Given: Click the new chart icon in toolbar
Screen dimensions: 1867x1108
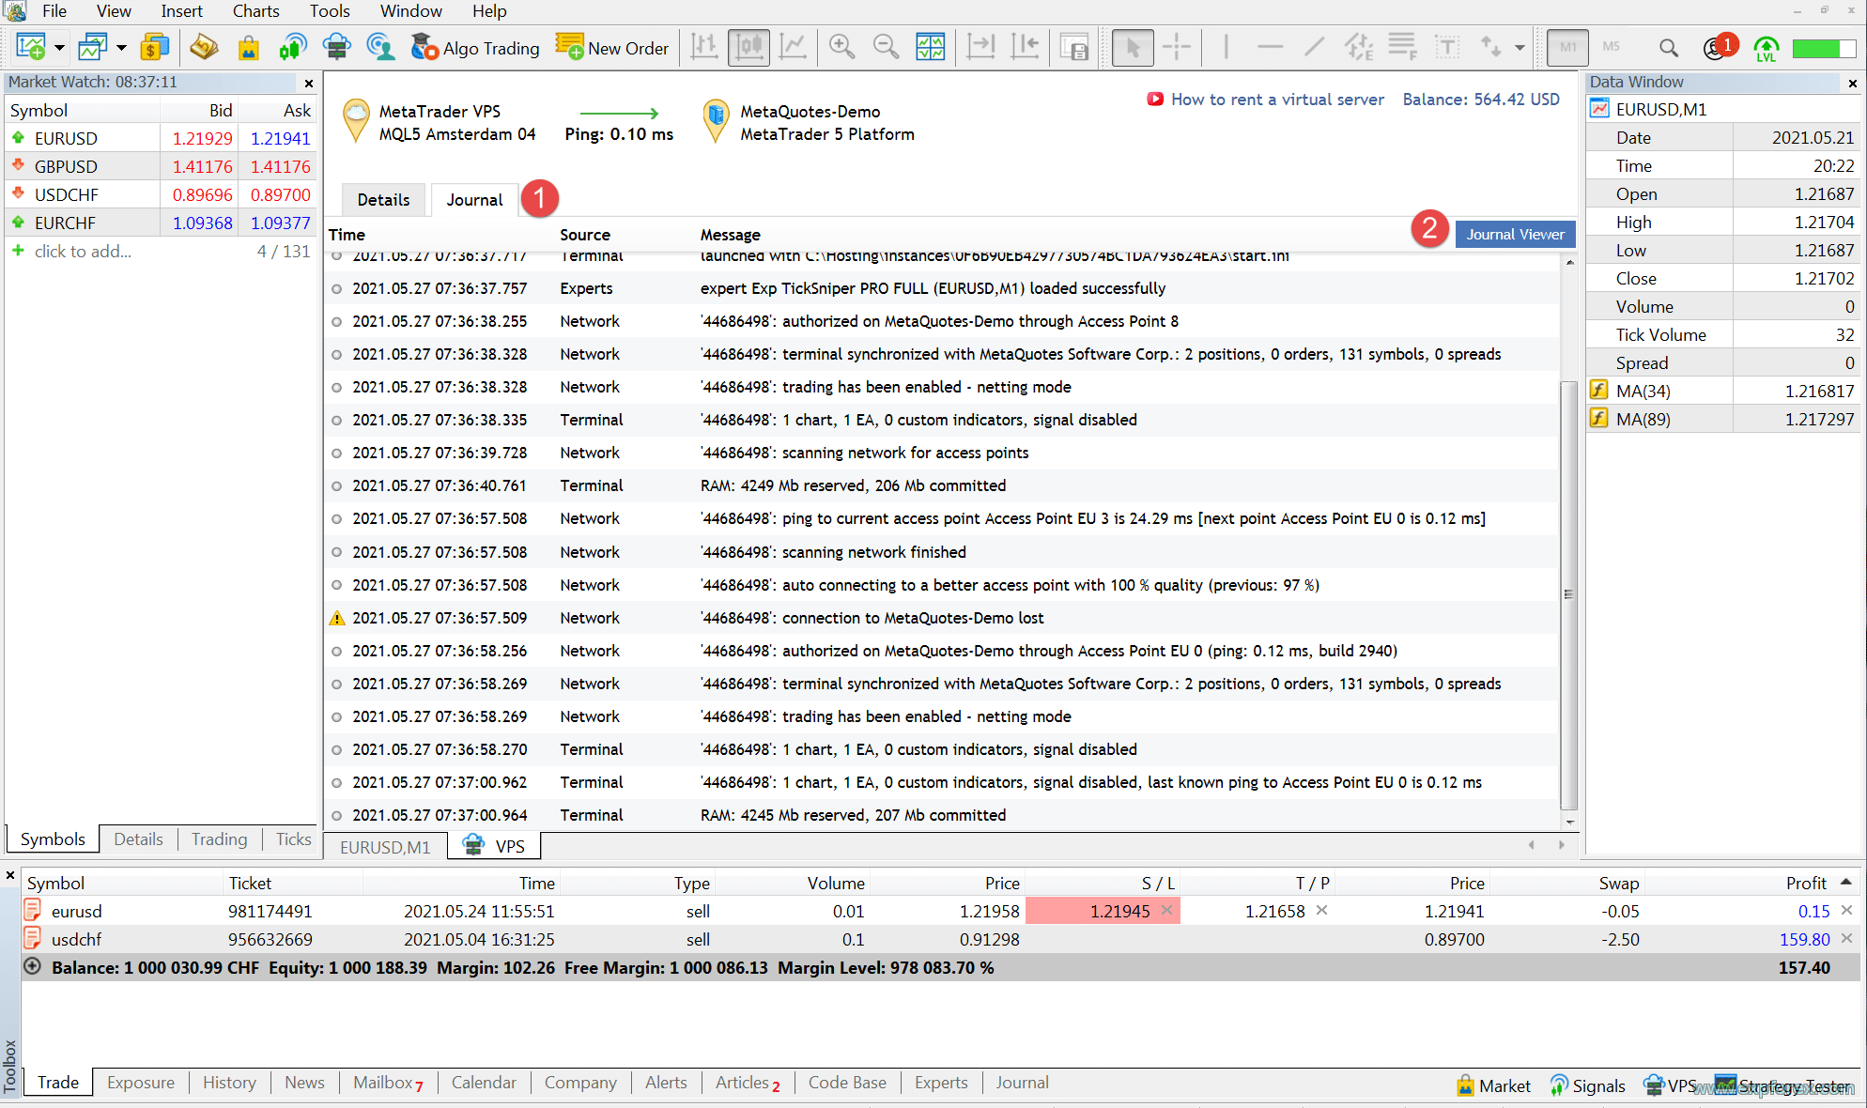Looking at the screenshot, I should coord(30,47).
